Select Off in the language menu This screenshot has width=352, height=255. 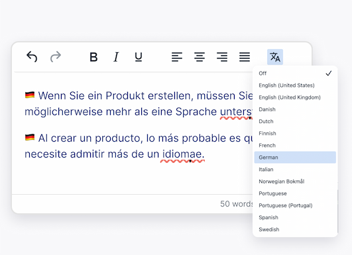[295, 74]
